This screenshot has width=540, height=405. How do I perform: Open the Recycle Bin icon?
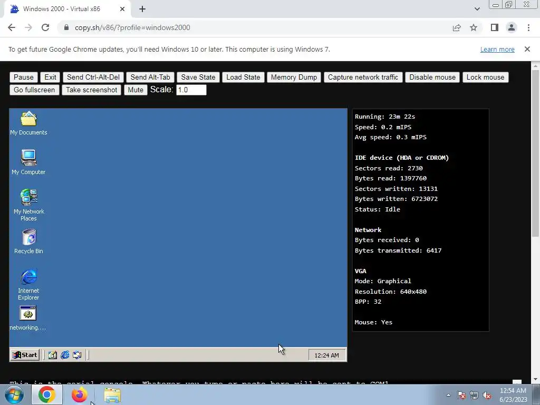point(28,242)
